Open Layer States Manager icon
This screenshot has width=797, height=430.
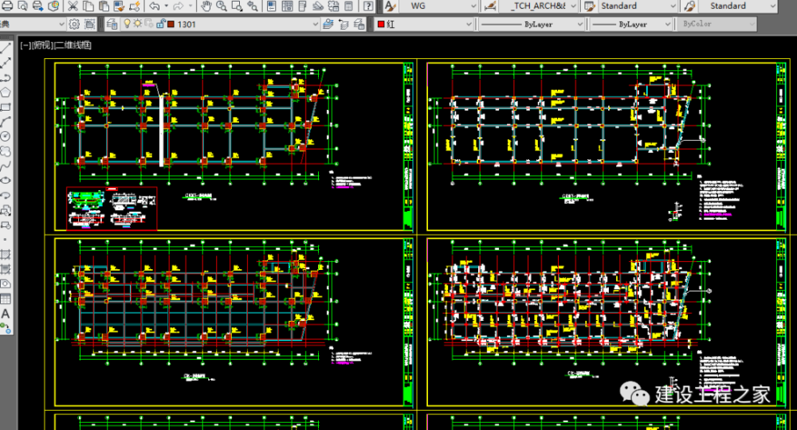click(x=359, y=24)
